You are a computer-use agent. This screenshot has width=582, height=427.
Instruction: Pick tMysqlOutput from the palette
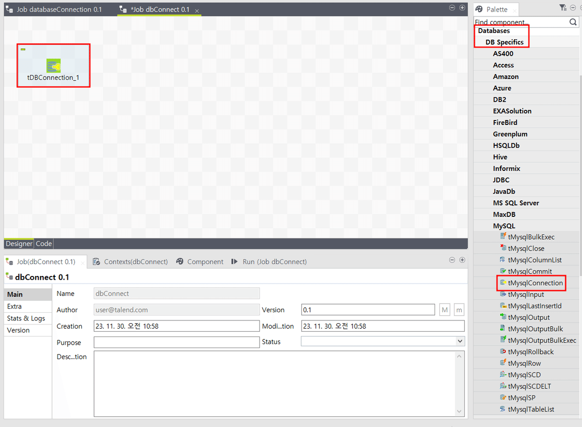pyautogui.click(x=524, y=318)
